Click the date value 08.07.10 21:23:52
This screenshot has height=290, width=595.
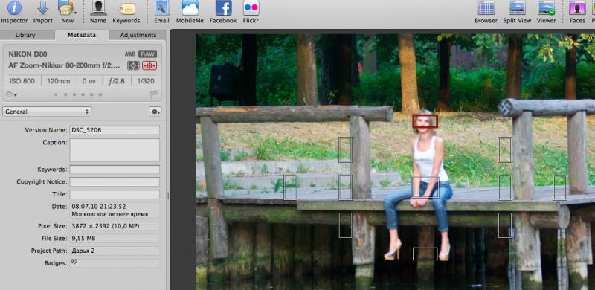(99, 207)
